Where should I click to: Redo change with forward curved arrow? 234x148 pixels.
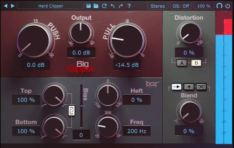point(121,6)
